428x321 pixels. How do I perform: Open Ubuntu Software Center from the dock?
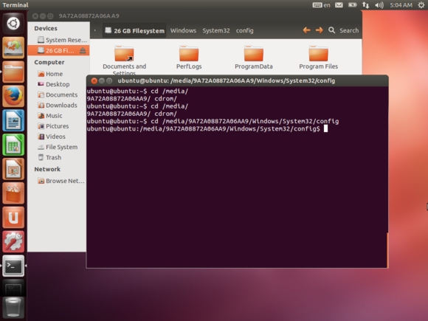[13, 193]
